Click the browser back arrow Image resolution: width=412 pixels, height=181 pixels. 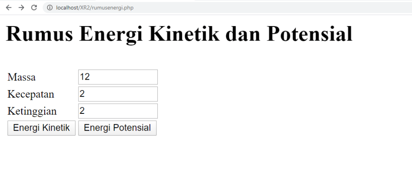[8, 8]
